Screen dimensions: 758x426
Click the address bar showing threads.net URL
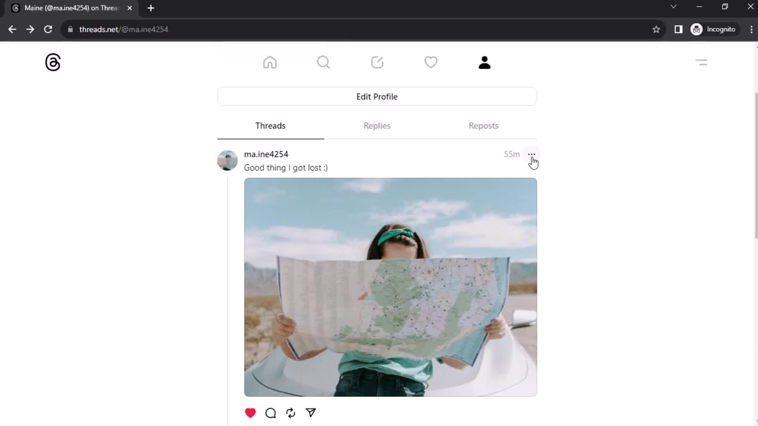click(x=123, y=29)
